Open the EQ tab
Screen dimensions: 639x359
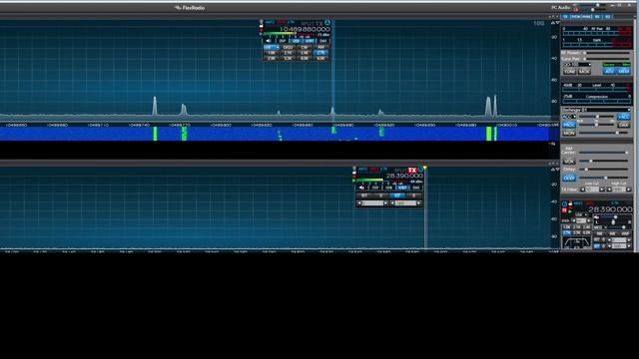pos(608,17)
